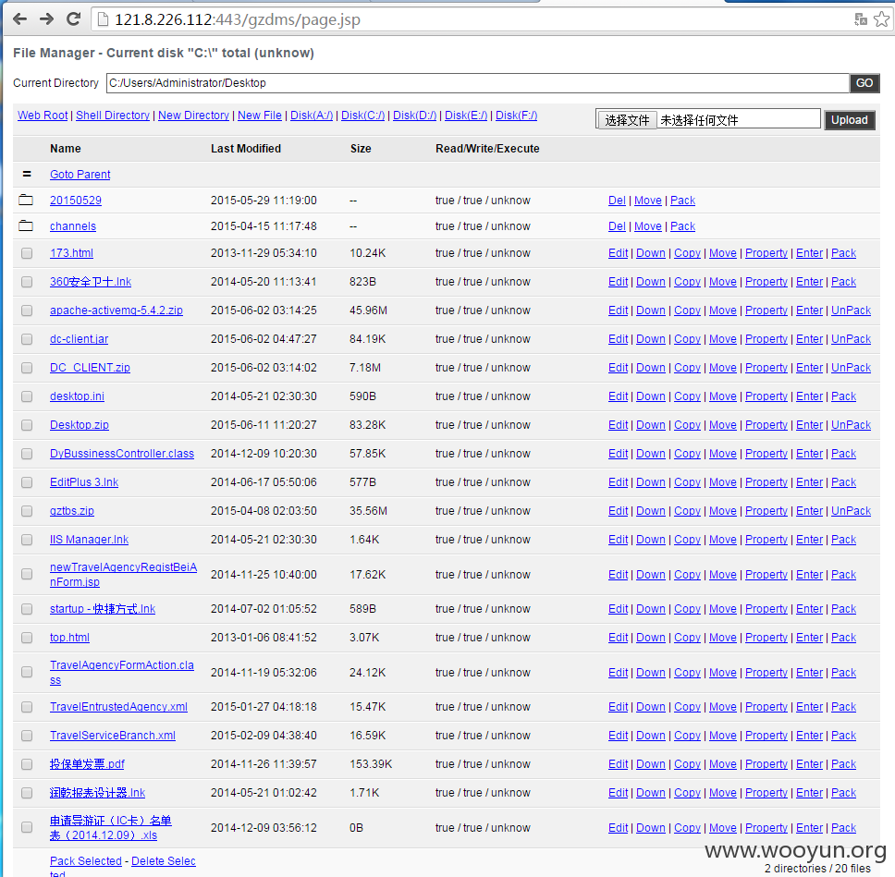
Task: Open the Web Root link
Action: [x=43, y=116]
